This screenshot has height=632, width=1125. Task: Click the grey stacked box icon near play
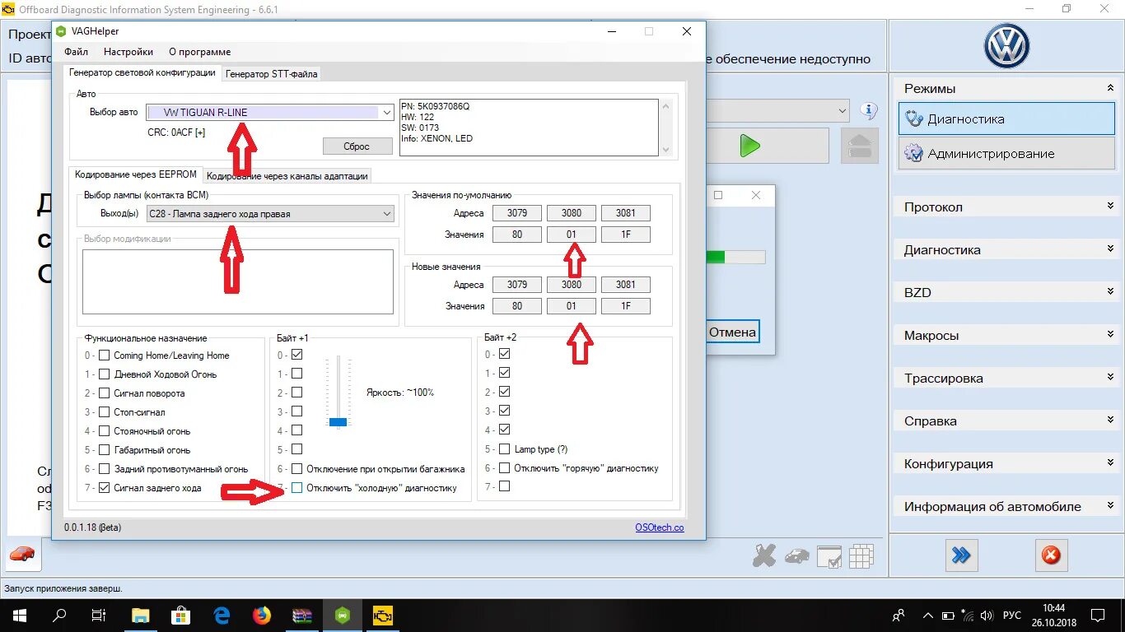[859, 146]
